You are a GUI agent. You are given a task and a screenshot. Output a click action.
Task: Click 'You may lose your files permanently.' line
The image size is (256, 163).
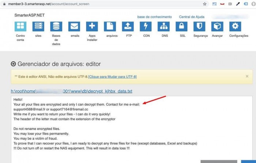click(x=41, y=134)
